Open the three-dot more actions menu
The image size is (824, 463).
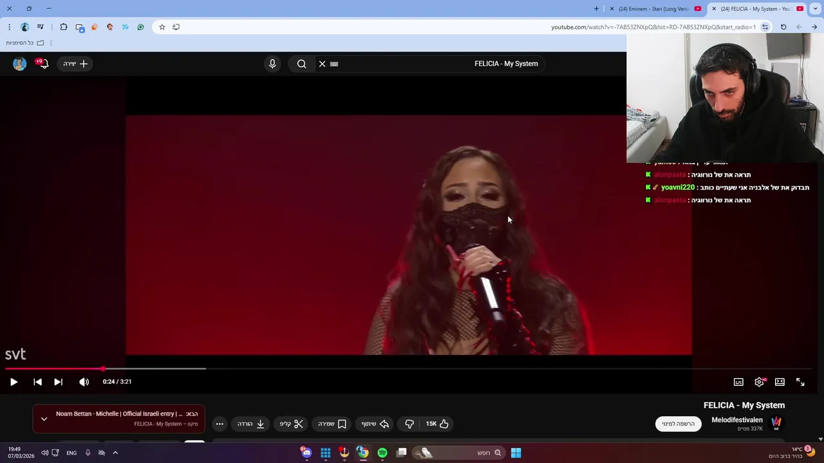[x=220, y=424]
